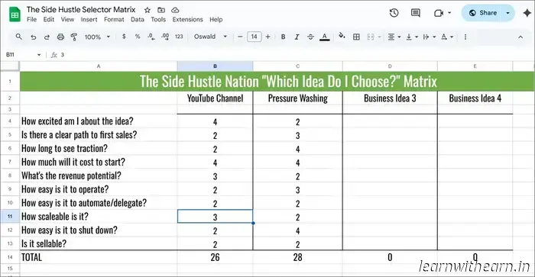Check the cloud save status icon
Screen dimensions: 535x277
coord(175,10)
